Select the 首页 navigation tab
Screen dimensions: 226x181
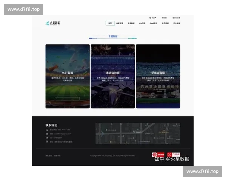[110, 23]
